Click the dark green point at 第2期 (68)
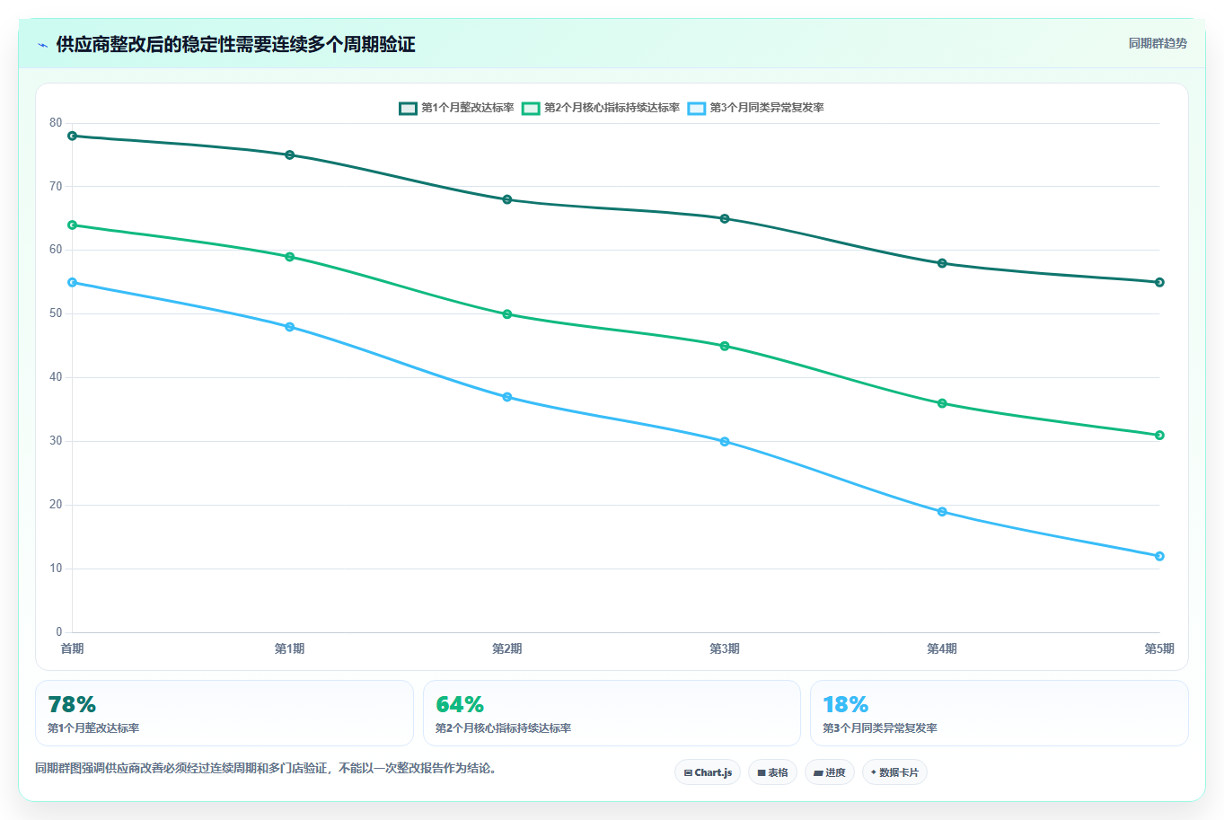1224x820 pixels. (507, 199)
